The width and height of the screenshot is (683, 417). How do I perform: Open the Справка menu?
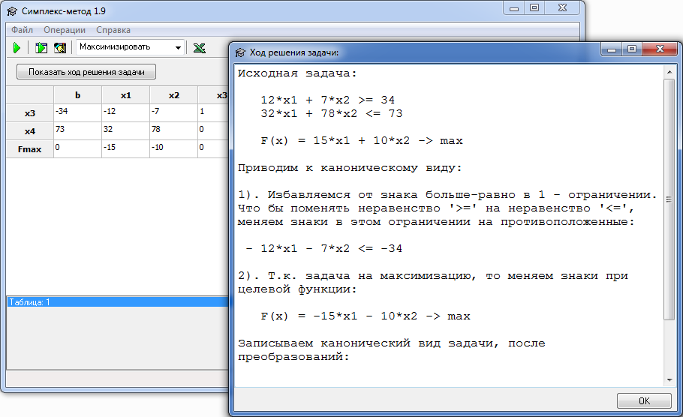(113, 30)
